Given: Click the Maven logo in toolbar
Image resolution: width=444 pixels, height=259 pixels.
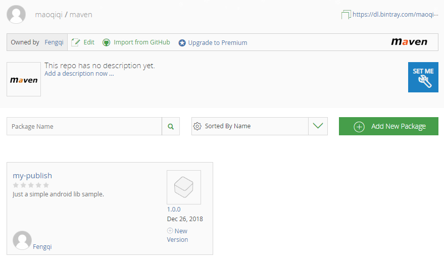Looking at the screenshot, I should click(409, 42).
